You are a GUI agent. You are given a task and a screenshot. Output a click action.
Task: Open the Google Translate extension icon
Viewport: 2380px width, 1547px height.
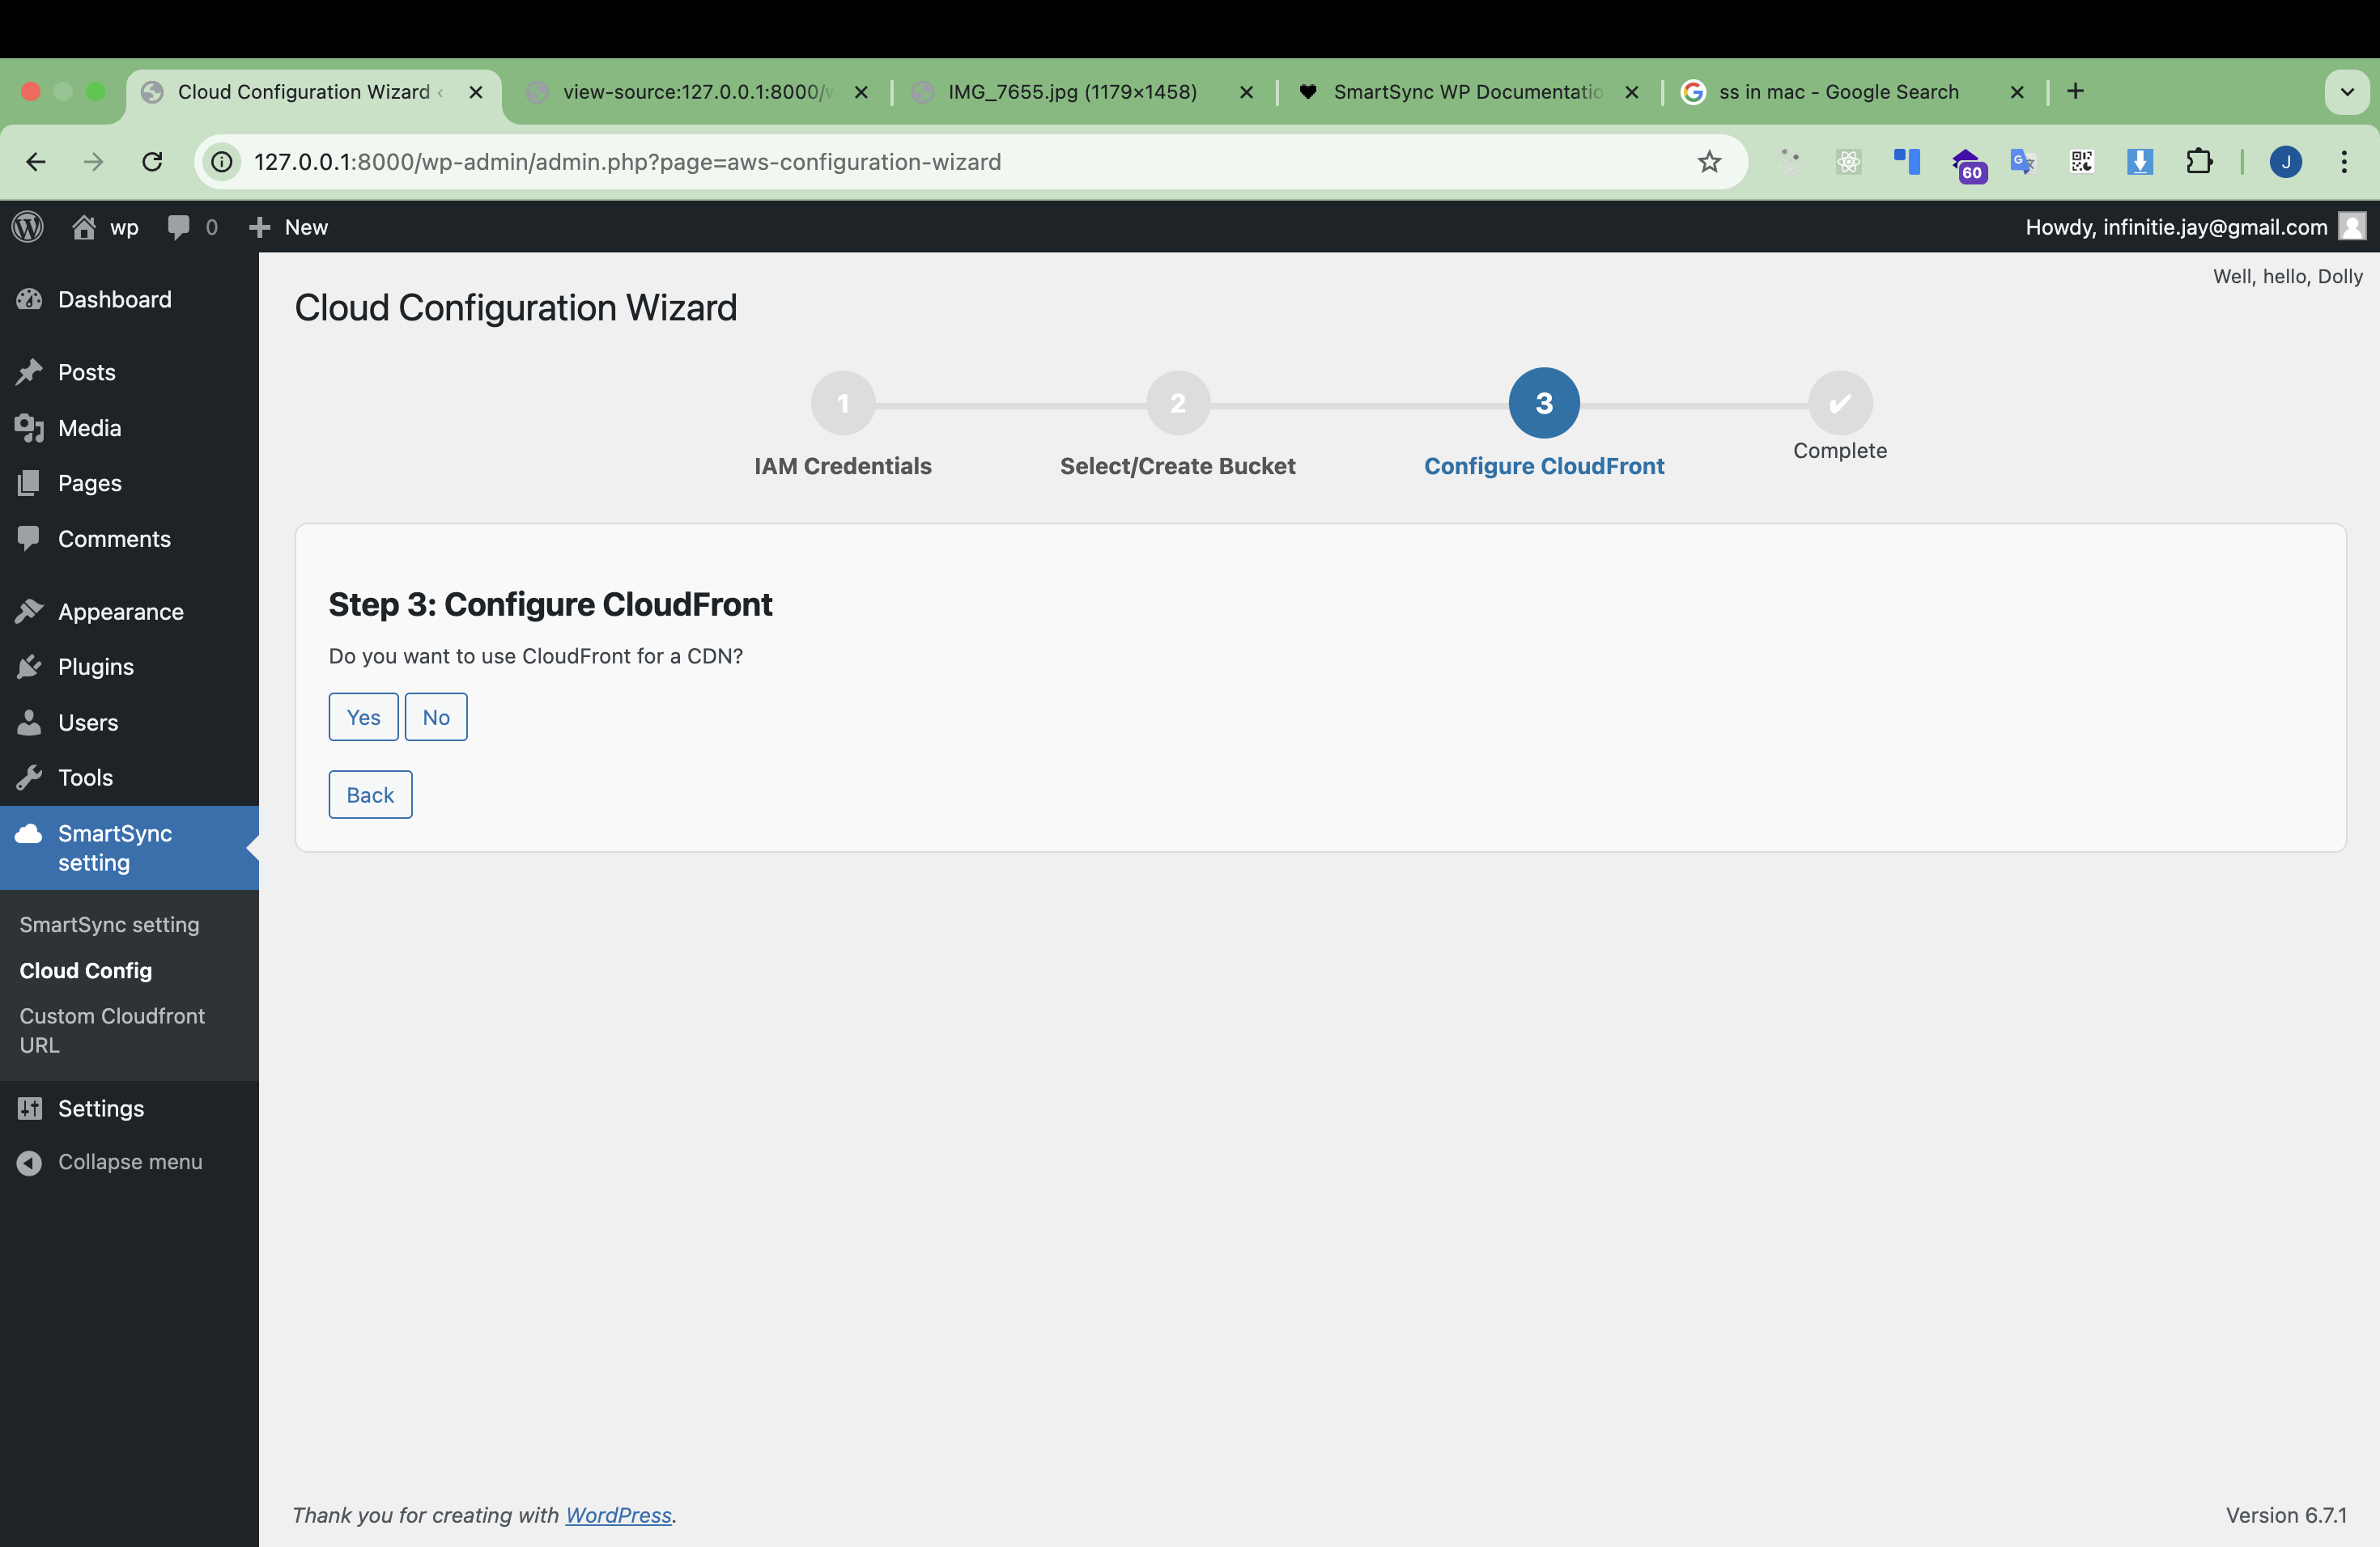[x=2022, y=162]
